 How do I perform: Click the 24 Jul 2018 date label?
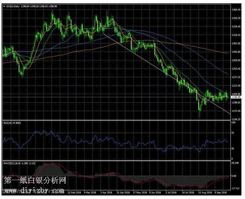tap(188, 192)
